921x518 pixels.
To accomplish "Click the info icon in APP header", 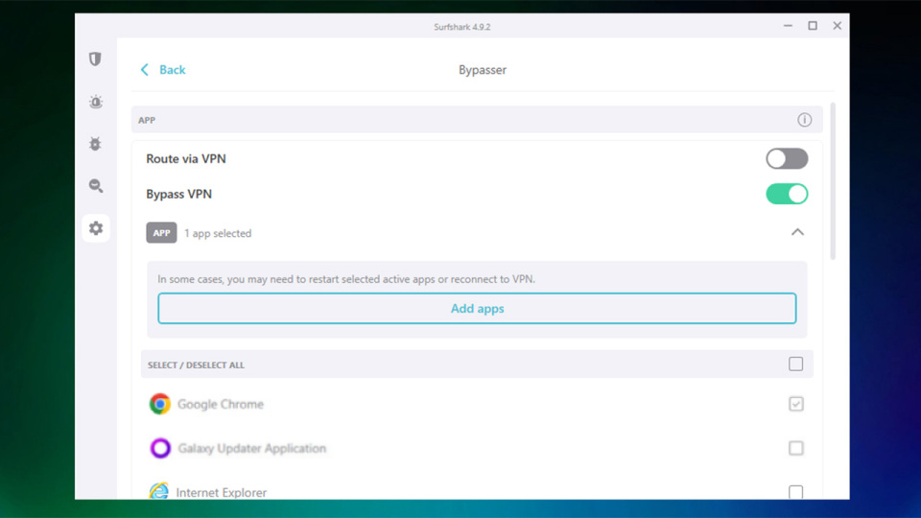I will point(804,120).
